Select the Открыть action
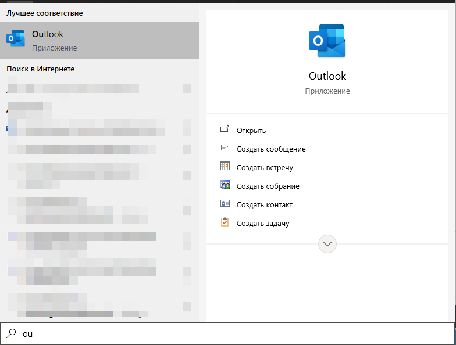 tap(251, 131)
